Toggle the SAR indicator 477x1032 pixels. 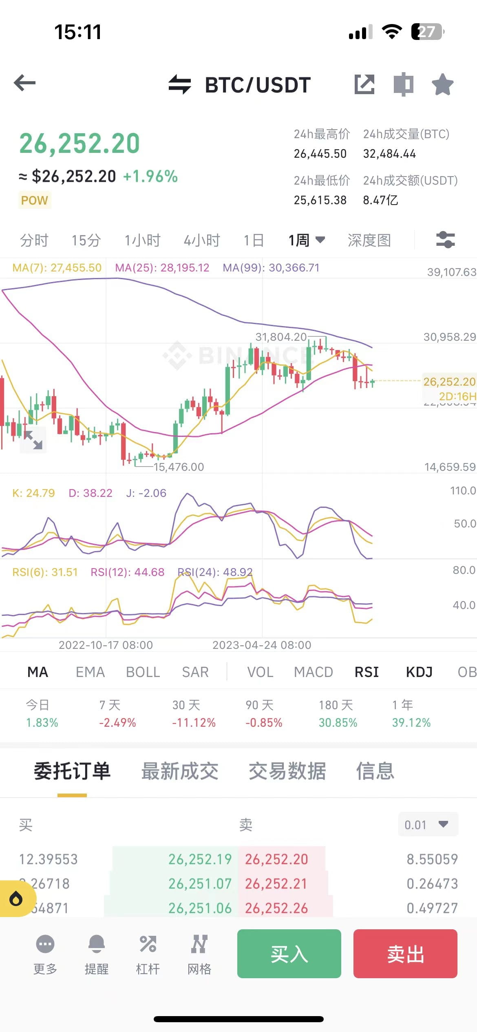(195, 672)
